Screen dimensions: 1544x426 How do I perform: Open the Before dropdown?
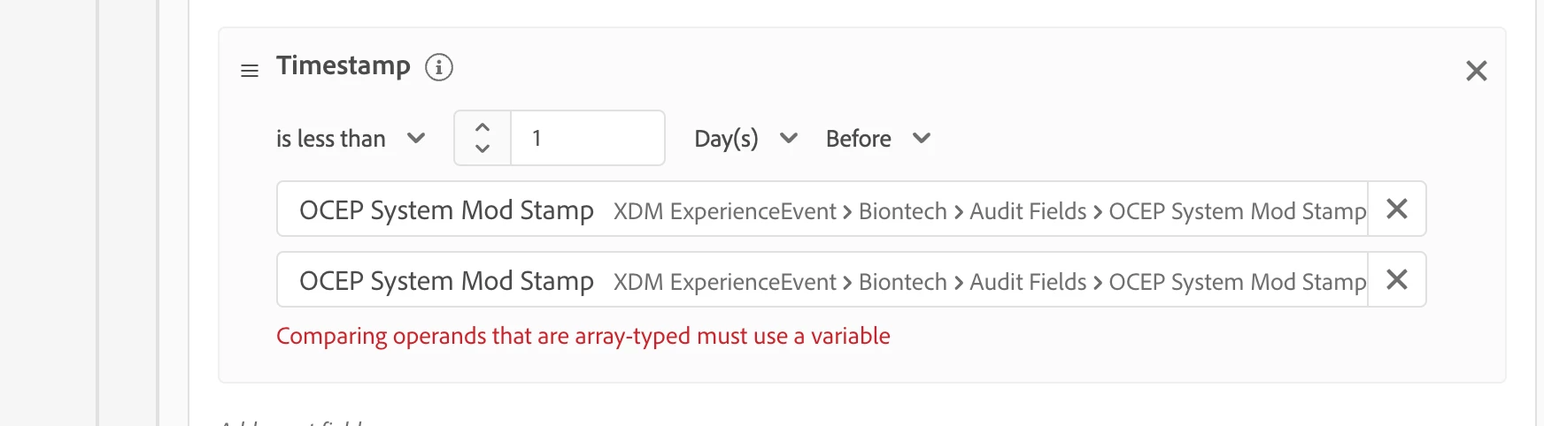click(858, 139)
